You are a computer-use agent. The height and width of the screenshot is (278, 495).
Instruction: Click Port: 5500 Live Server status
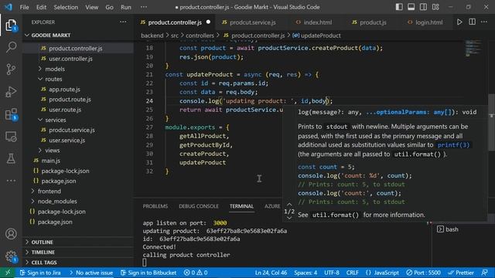[x=423, y=273]
